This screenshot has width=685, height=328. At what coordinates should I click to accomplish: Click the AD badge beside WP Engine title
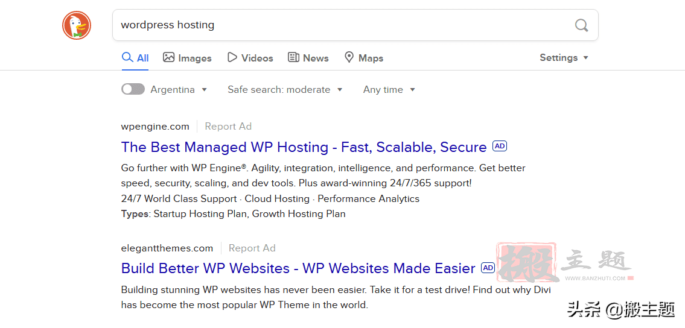(500, 146)
